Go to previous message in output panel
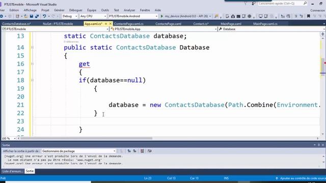This screenshot has width=326, height=183. click(129, 151)
